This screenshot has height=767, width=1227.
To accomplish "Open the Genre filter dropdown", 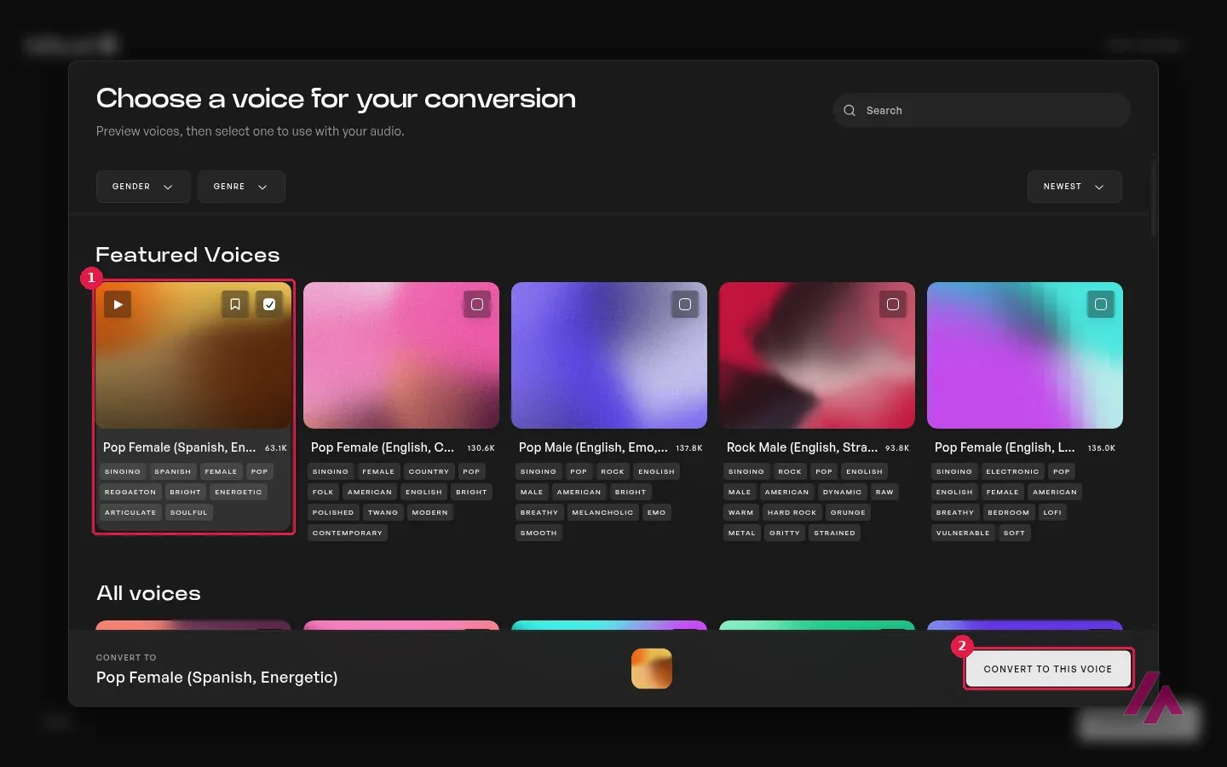I will point(241,187).
